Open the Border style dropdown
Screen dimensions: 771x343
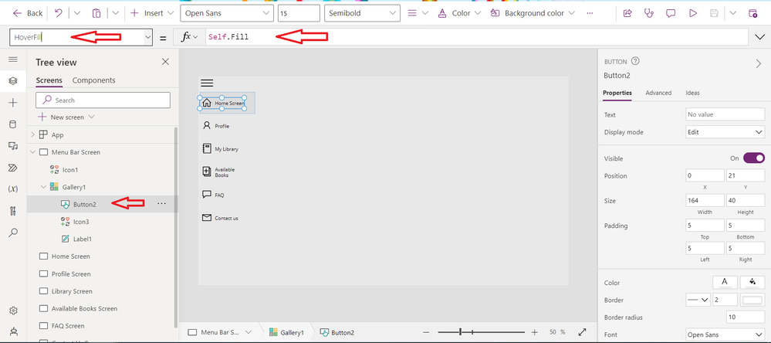pyautogui.click(x=698, y=300)
